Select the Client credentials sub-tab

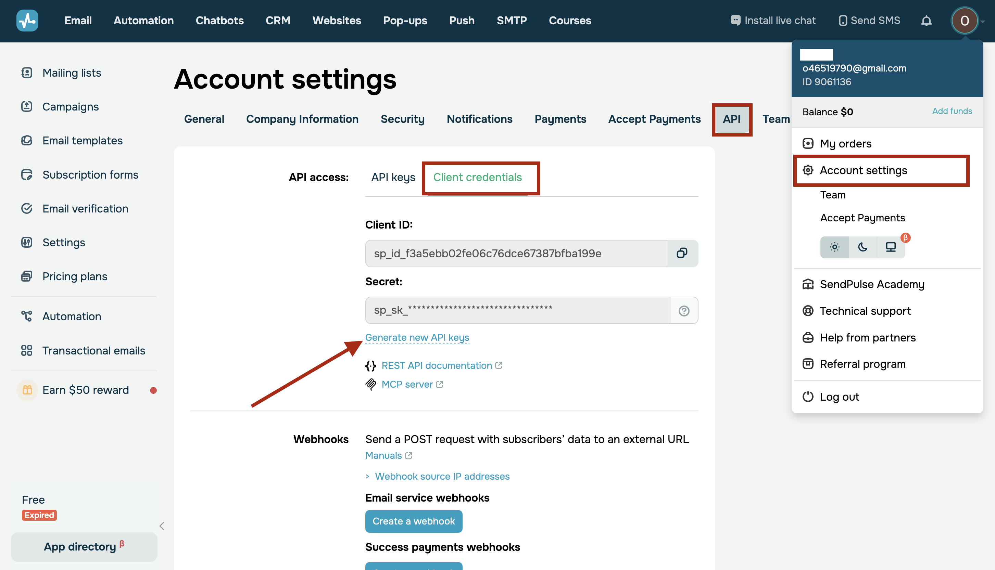477,177
